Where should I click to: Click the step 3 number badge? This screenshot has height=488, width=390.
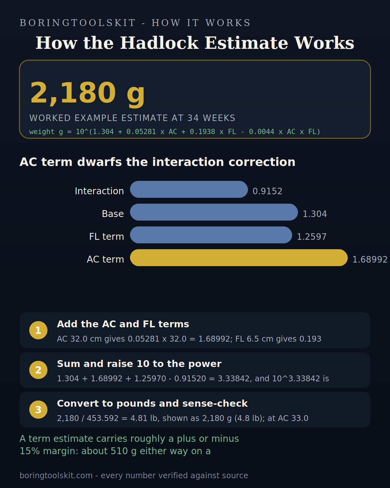(x=38, y=410)
